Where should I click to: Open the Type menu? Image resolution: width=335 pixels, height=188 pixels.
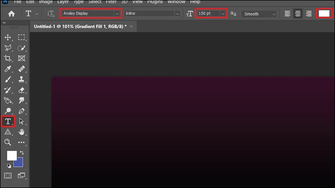point(79,2)
